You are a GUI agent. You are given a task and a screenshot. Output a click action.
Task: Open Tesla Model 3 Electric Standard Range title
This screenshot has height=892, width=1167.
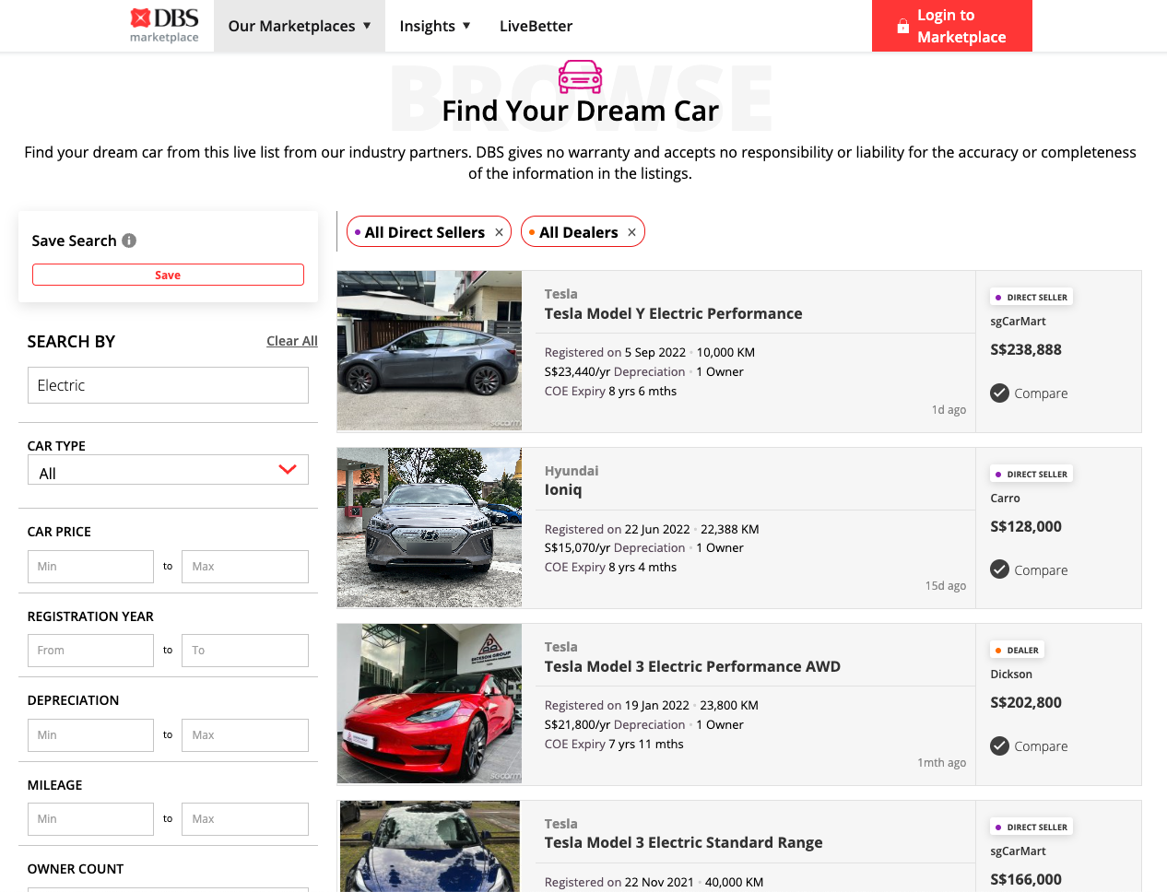point(683,842)
